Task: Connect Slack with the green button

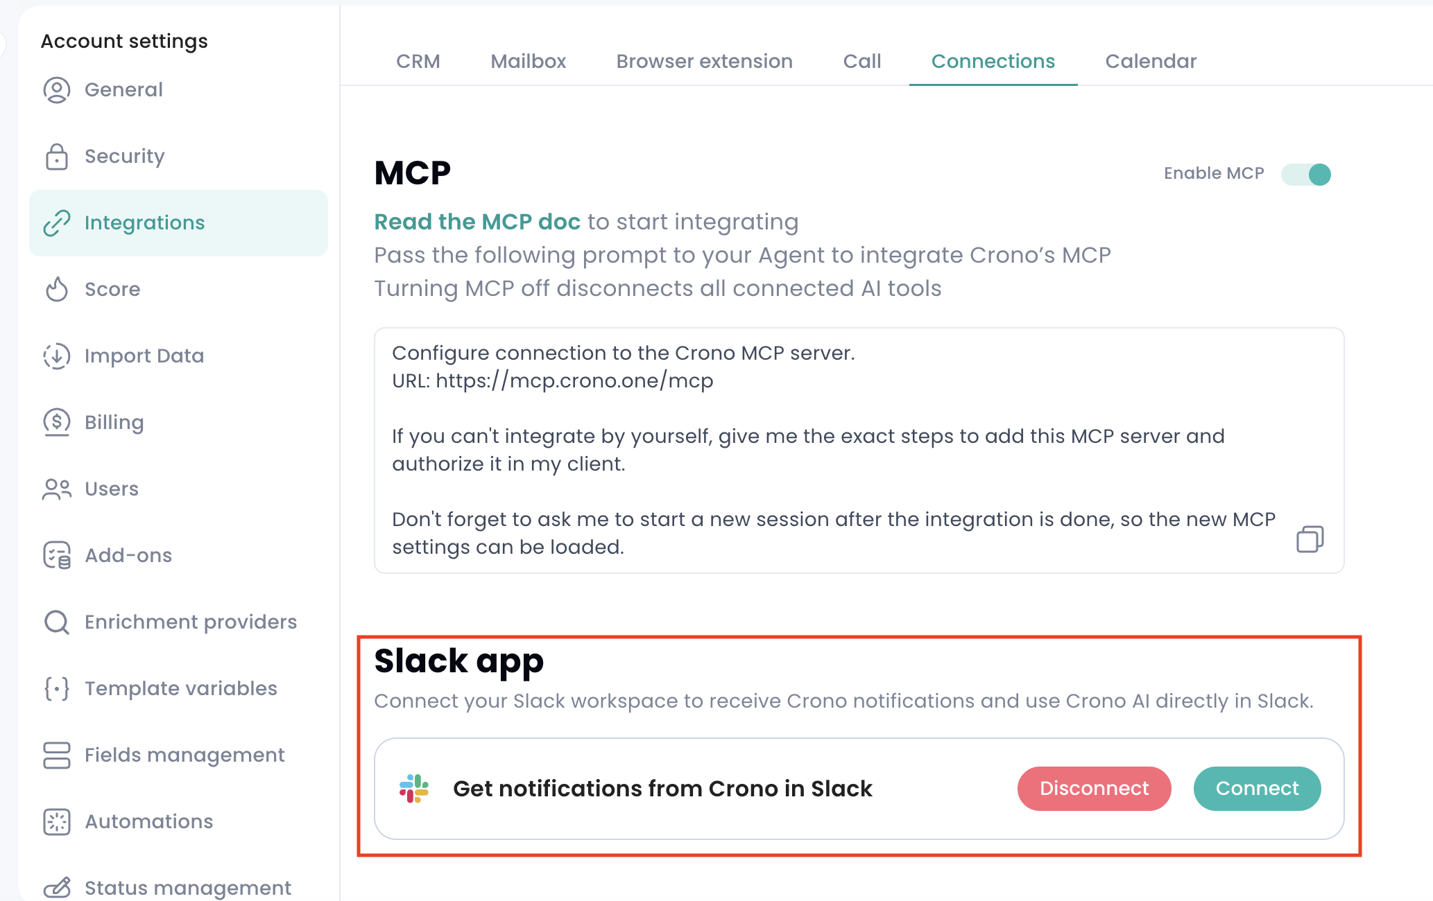Action: [1257, 789]
